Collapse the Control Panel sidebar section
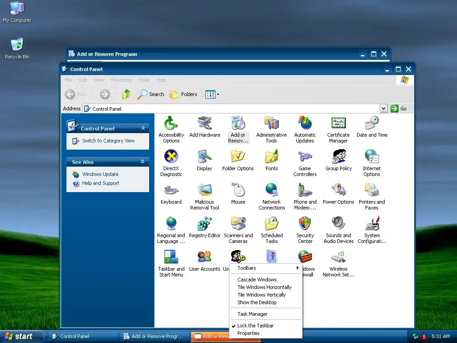Screen dimensions: 457x343 click(x=143, y=128)
